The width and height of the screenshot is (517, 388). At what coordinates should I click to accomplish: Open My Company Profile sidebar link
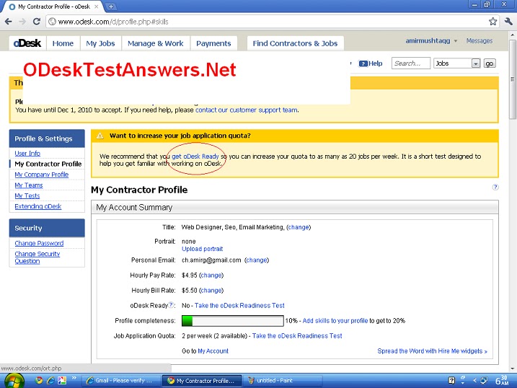(x=42, y=175)
